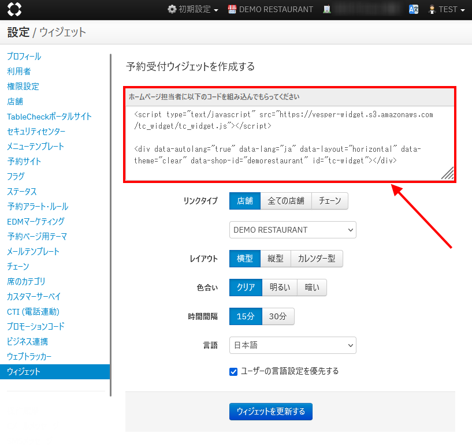
Task: Click the gear icon beside 初期設定
Action: point(172,9)
